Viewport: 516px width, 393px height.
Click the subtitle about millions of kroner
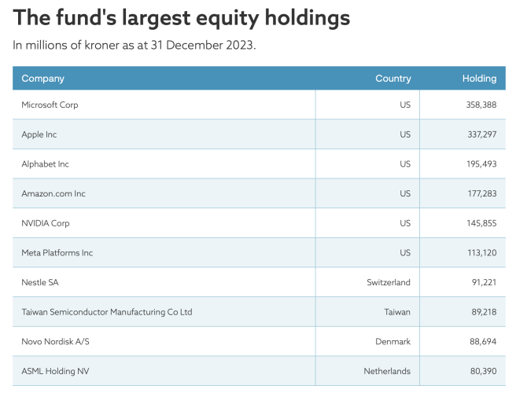[135, 45]
